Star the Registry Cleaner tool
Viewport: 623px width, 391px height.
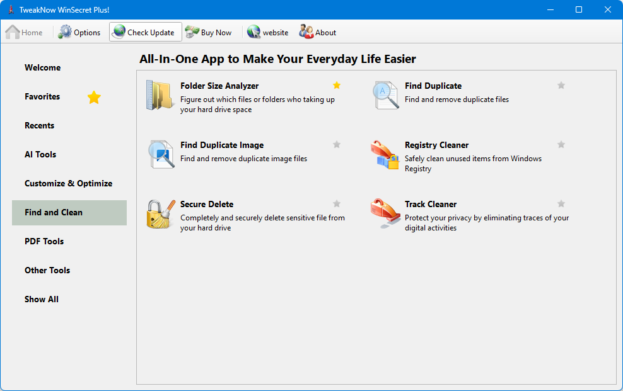coord(561,145)
